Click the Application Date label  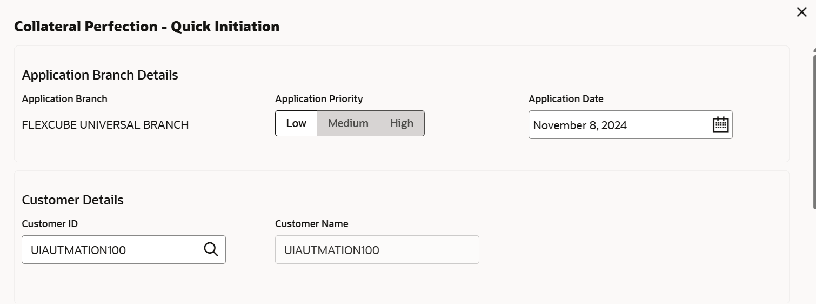click(566, 99)
